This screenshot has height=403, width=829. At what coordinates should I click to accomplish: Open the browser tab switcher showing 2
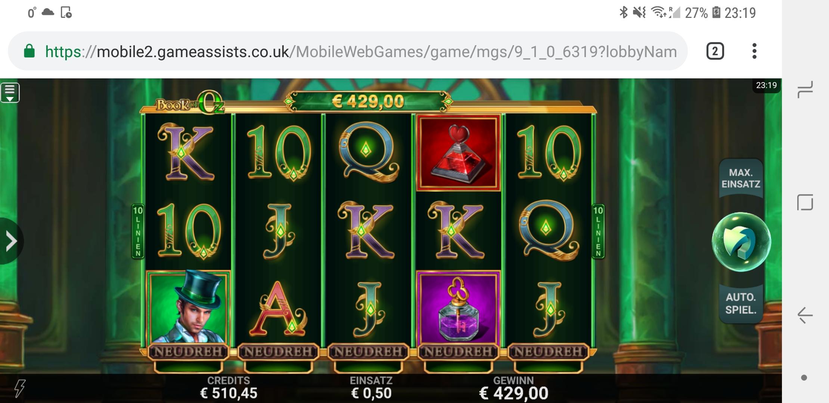coord(715,51)
